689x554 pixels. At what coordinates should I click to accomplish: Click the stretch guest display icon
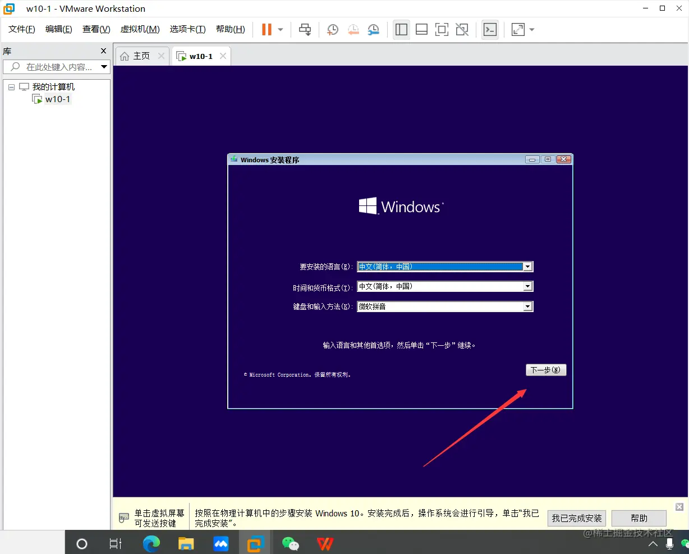click(x=518, y=29)
